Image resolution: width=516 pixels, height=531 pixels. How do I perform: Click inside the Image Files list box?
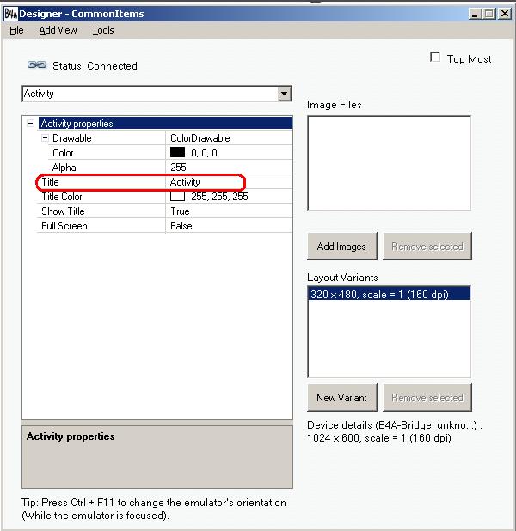pos(390,163)
